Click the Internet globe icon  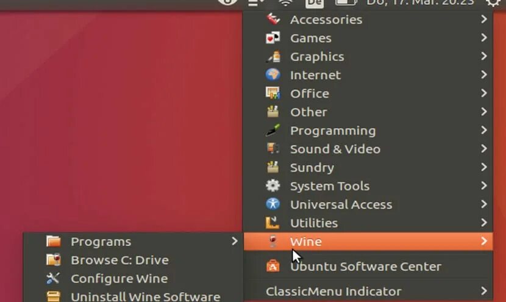[x=273, y=75]
